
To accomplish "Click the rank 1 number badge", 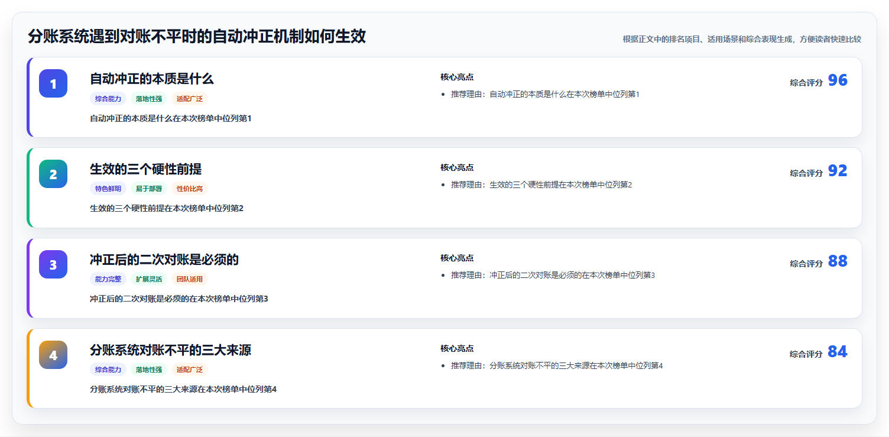I will pos(53,83).
